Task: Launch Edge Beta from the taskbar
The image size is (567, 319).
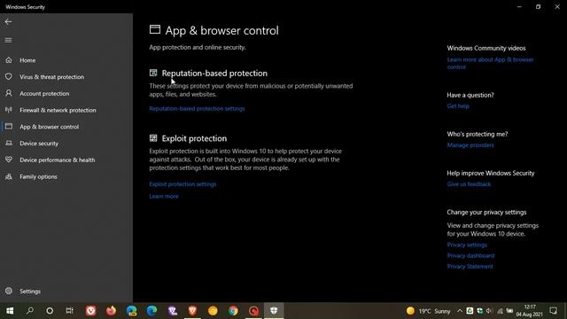Action: pyautogui.click(x=132, y=311)
